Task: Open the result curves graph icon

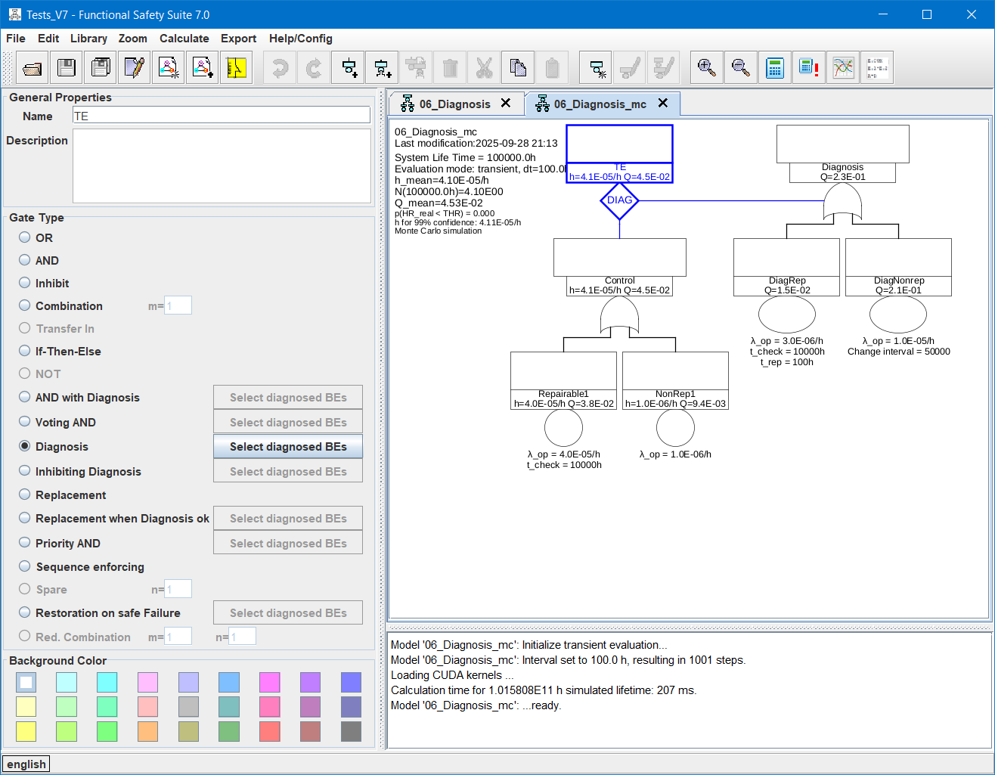Action: 843,68
